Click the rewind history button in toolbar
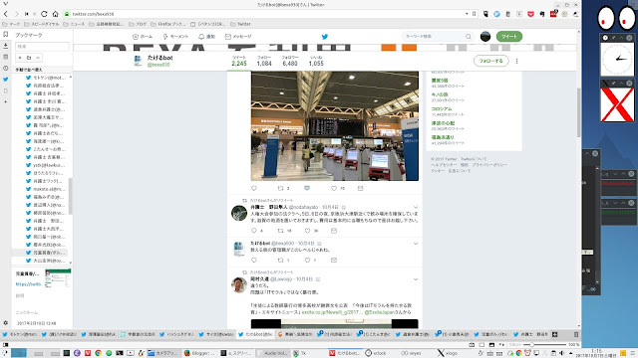Image resolution: width=638 pixels, height=358 pixels. click(27, 14)
